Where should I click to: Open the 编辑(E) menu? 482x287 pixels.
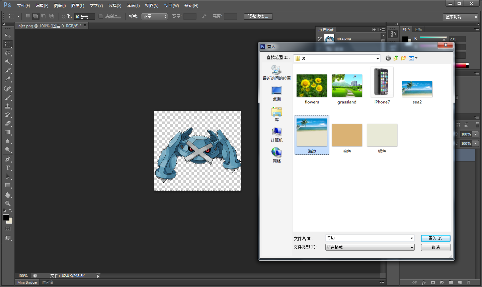[x=42, y=6]
